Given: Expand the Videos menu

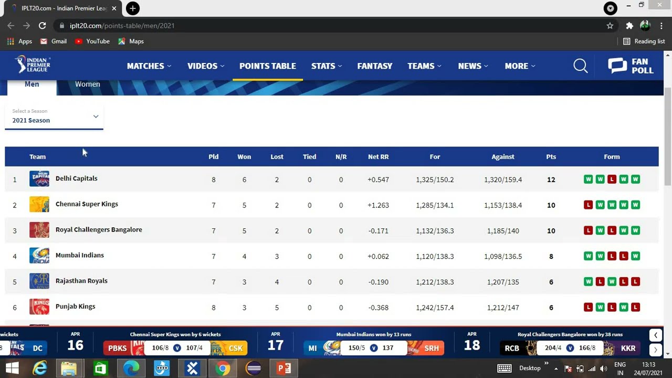Looking at the screenshot, I should point(206,66).
